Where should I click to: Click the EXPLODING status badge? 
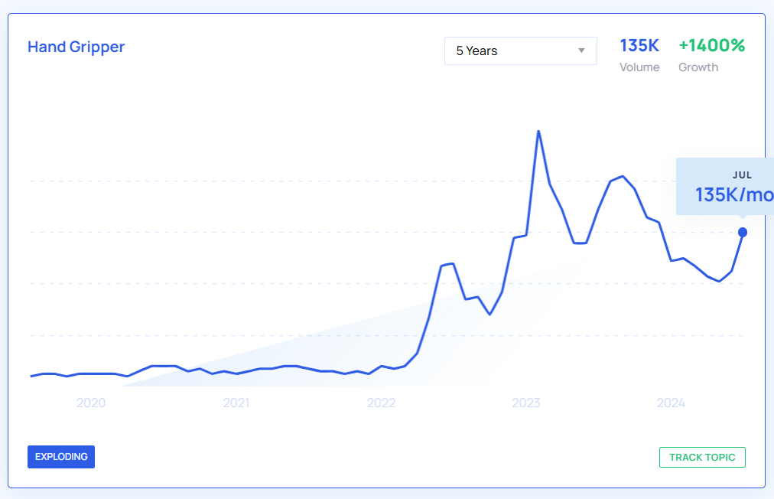[x=61, y=457]
